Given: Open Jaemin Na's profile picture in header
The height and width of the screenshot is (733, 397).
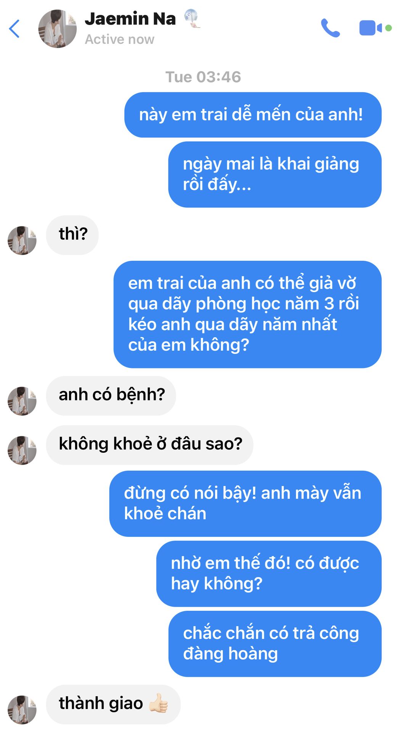Looking at the screenshot, I should (x=57, y=29).
